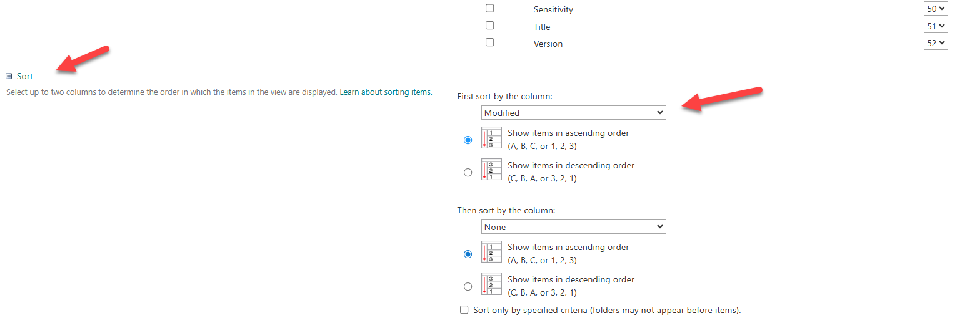Choose descending order radio for second sort

pos(468,287)
